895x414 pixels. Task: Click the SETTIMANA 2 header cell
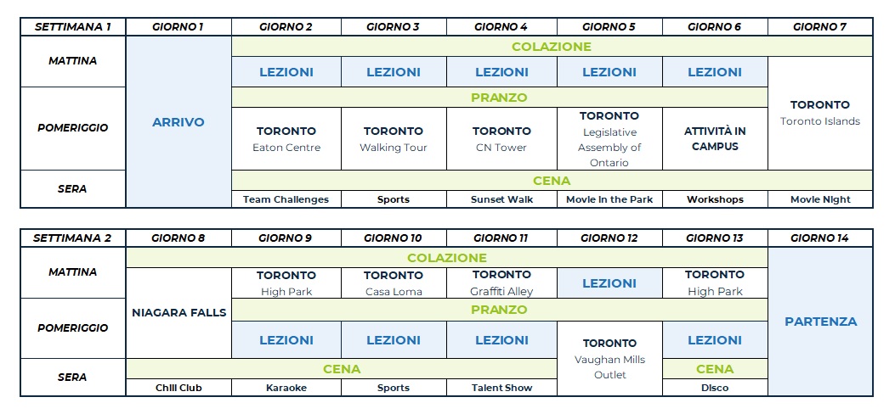pyautogui.click(x=72, y=238)
